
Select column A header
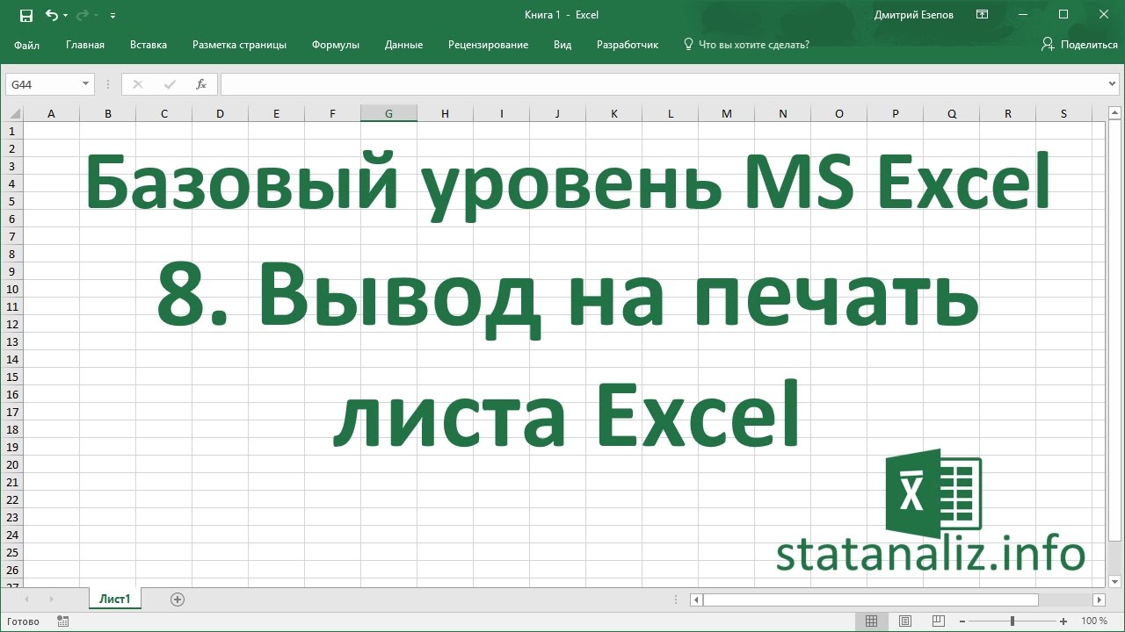click(51, 113)
